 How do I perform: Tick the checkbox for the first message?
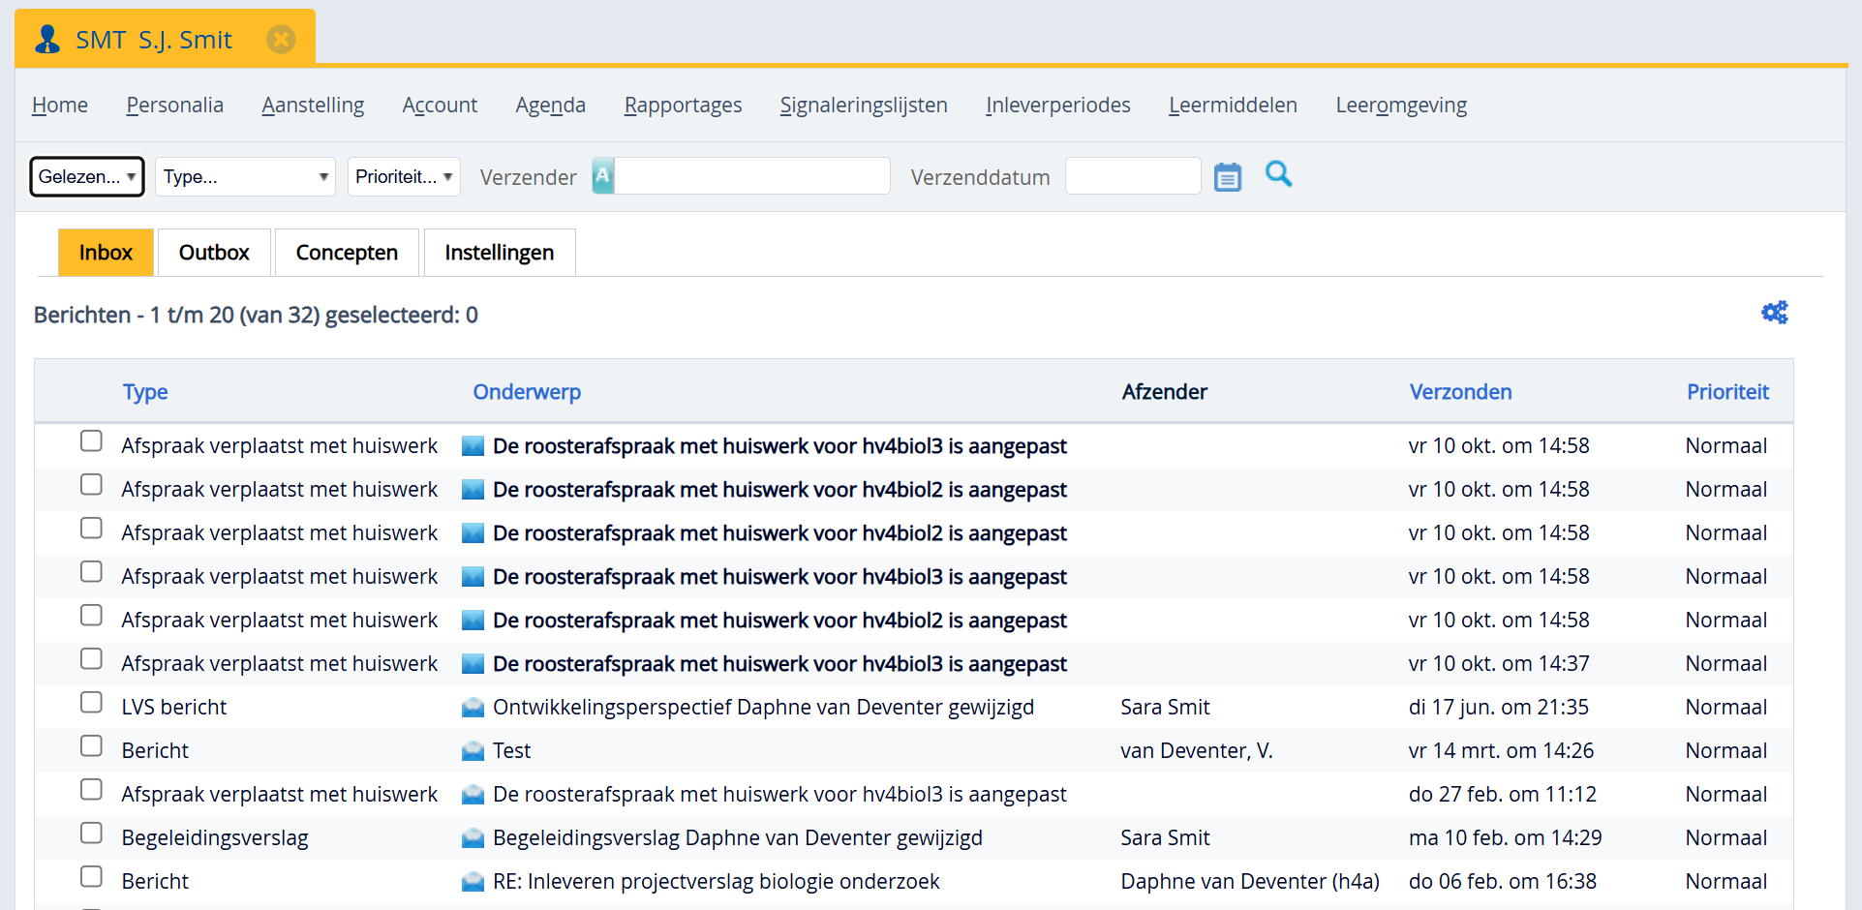pyautogui.click(x=91, y=441)
